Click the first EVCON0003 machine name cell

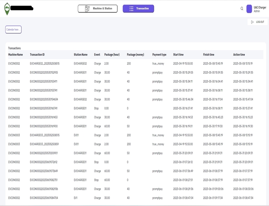click(14, 135)
